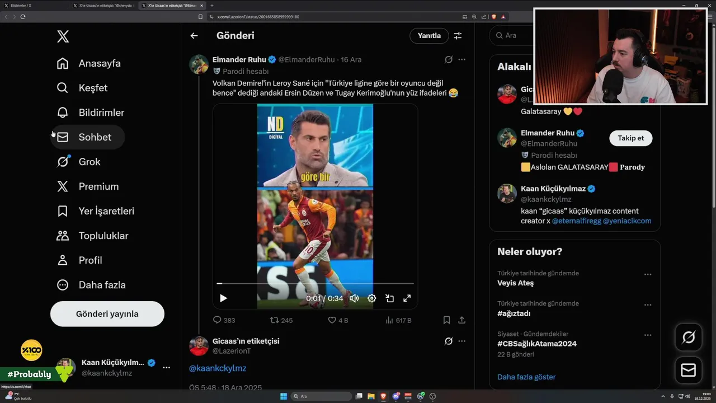Screen dimensions: 716x403
Task: Switch to the Bildirimler / X browser tab
Action: 34,5
